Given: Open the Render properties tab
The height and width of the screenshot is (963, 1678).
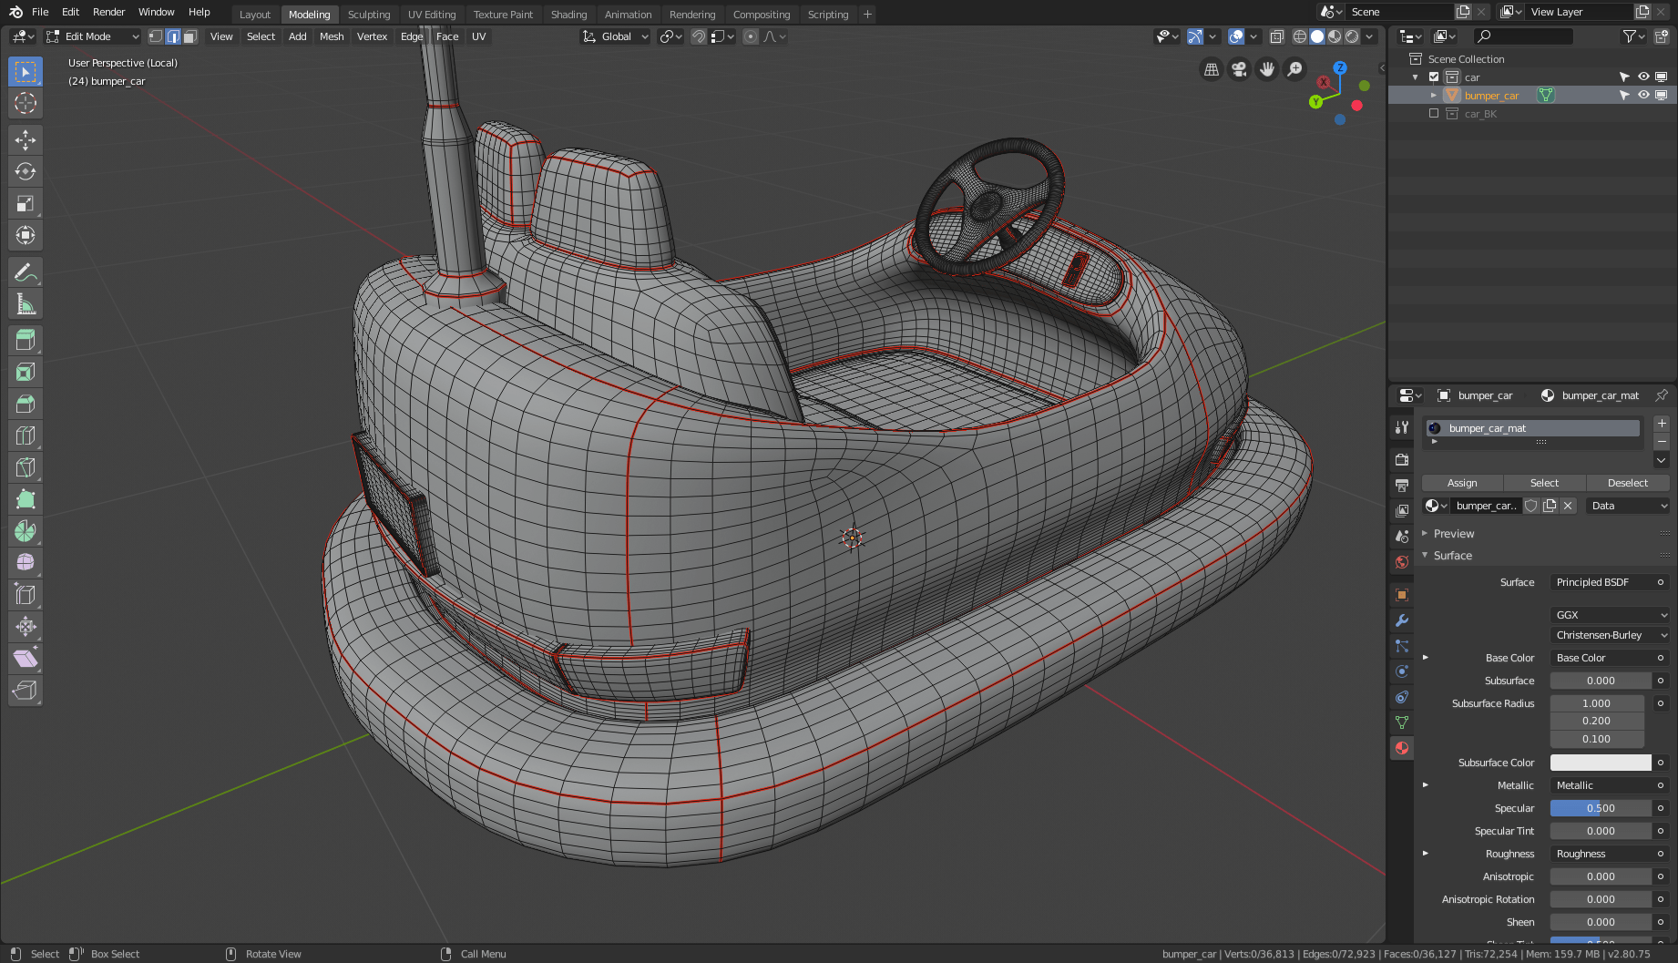Looking at the screenshot, I should [x=1402, y=460].
